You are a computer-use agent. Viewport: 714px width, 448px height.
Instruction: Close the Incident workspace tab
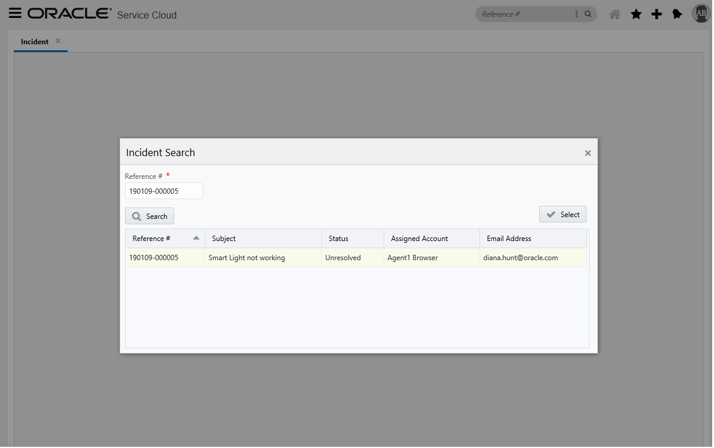(57, 41)
